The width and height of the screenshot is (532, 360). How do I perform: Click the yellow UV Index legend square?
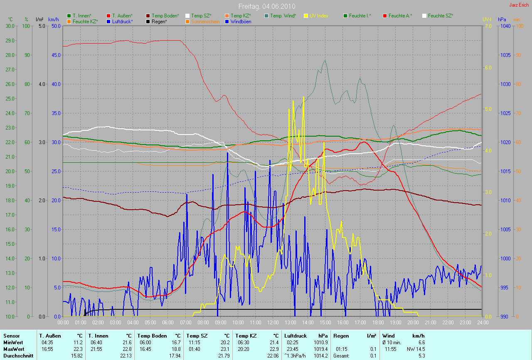(x=306, y=16)
